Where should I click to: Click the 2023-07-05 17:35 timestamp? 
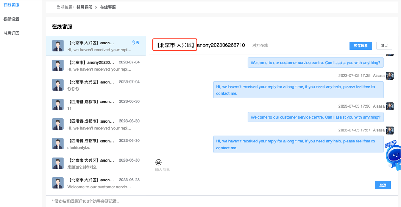tap(354, 76)
